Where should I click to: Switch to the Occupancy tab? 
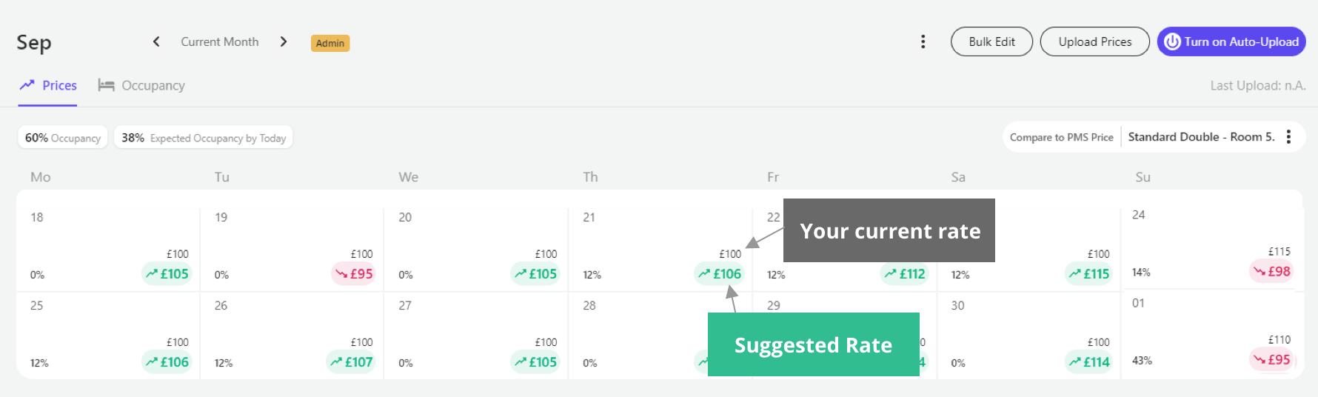pos(141,86)
